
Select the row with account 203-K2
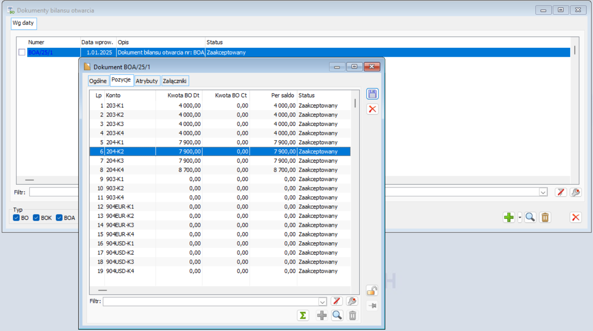tap(220, 115)
